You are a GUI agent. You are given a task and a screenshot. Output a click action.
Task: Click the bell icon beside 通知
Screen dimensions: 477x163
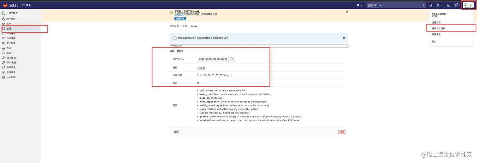tap(3, 53)
